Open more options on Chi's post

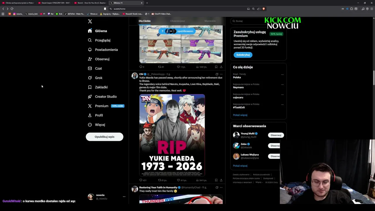[x=221, y=74]
